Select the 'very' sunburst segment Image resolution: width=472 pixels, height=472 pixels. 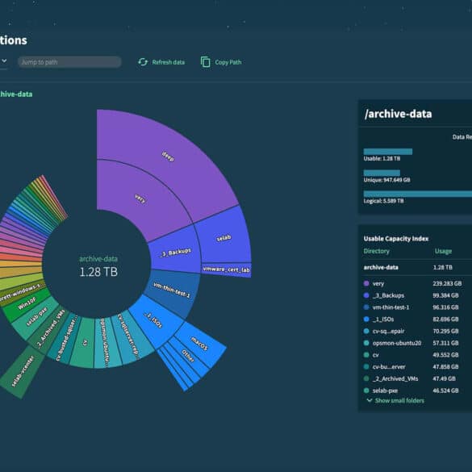coord(140,198)
